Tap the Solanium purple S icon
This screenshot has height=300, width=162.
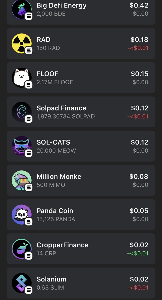tap(22, 283)
